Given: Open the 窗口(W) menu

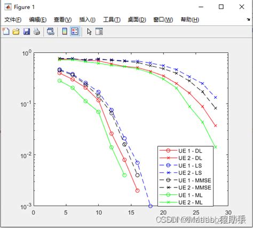Looking at the screenshot, I should [x=163, y=20].
